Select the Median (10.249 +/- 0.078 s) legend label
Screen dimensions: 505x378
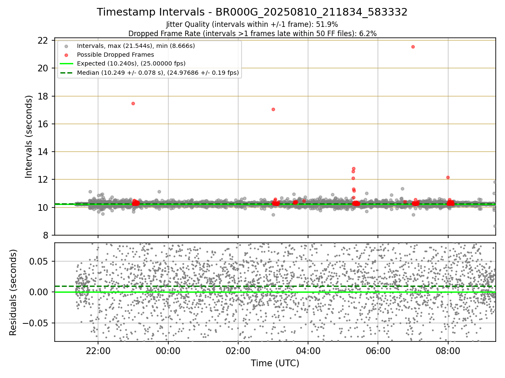tap(158, 73)
